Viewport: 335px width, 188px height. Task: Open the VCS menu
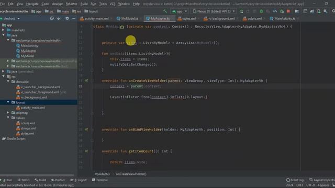pyautogui.click(x=113, y=4)
